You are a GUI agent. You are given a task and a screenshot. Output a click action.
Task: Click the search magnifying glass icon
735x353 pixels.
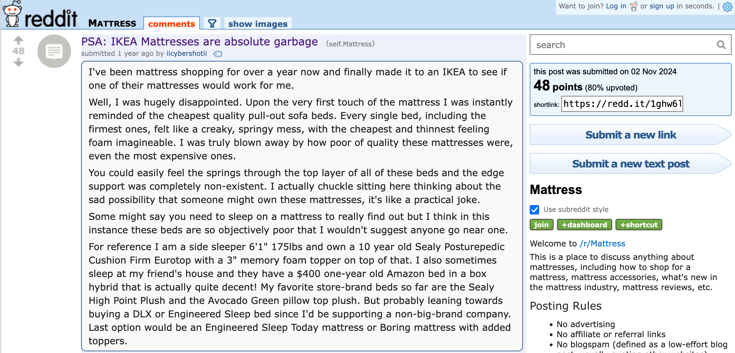pyautogui.click(x=721, y=45)
